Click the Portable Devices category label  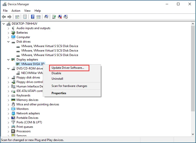[x=27, y=118]
